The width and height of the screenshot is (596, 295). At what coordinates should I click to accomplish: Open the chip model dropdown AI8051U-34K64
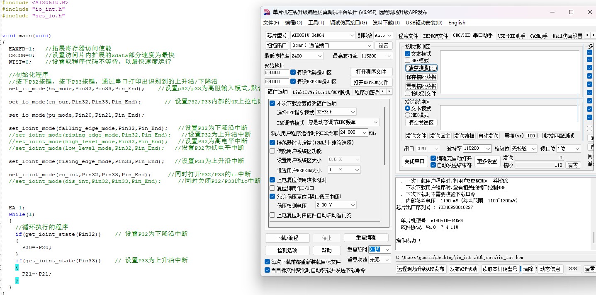[x=323, y=35]
